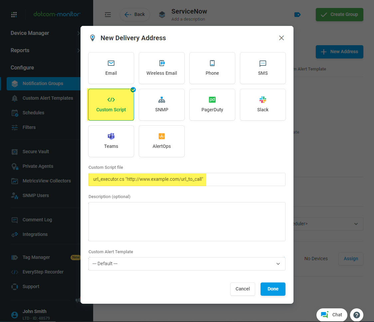Go to Custom Alert Templates
This screenshot has width=374, height=322.
click(48, 98)
